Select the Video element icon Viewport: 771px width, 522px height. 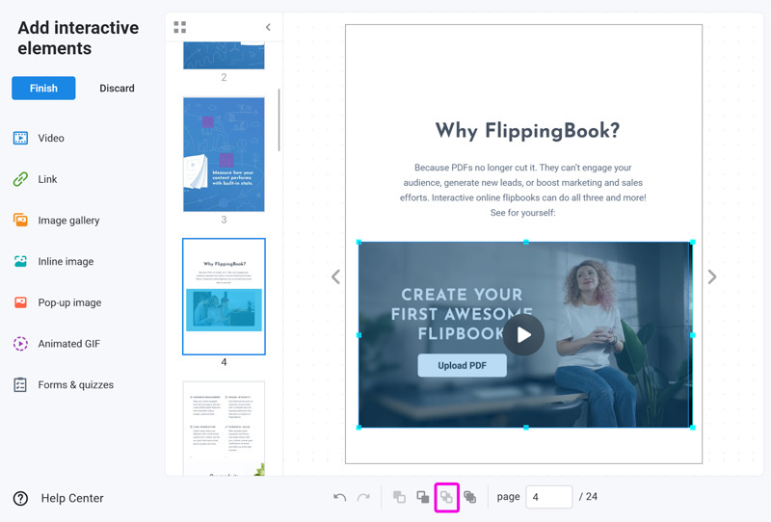pos(20,138)
